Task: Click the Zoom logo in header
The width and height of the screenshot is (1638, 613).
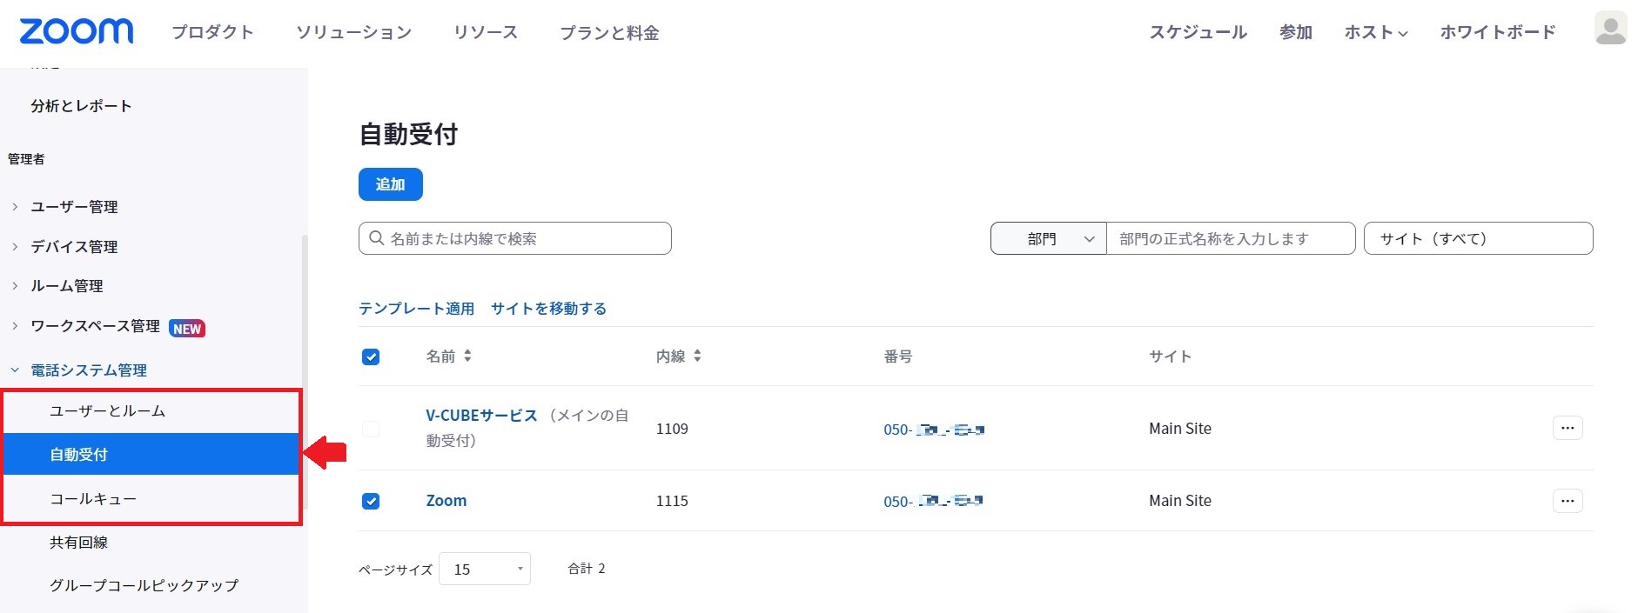Action: pyautogui.click(x=77, y=31)
